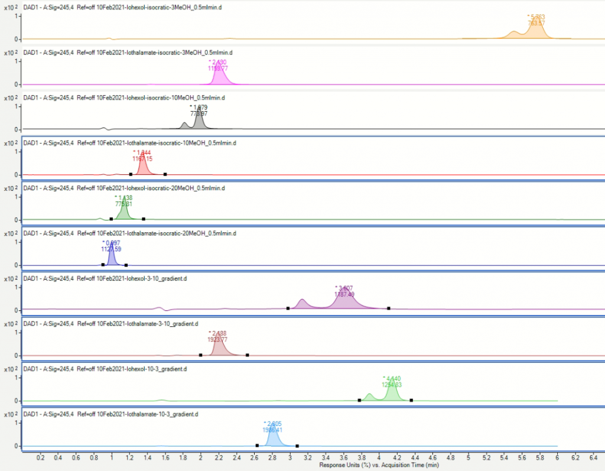This screenshot has height=471, width=605.
Task: Select the red Iothalamate 10MeOH peak at 1.344
Action: click(142, 168)
